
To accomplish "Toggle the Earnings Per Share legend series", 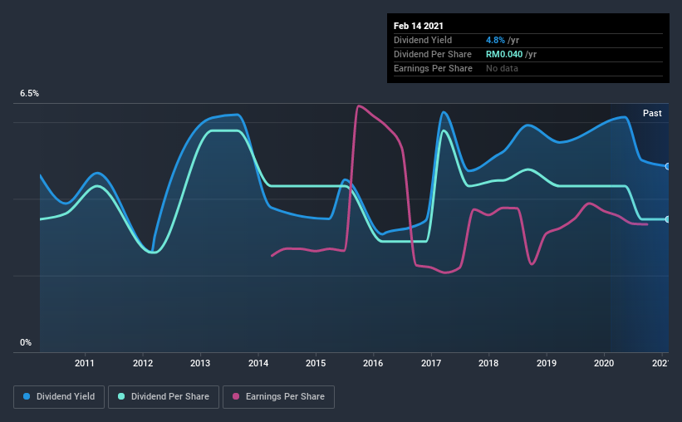I will (278, 397).
